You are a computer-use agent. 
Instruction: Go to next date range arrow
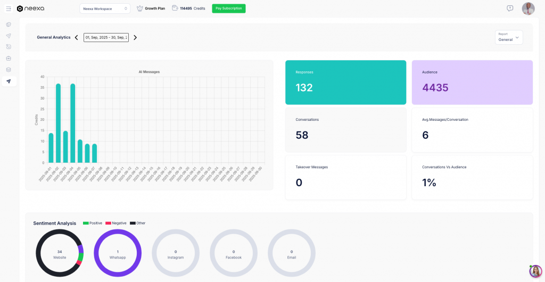(135, 37)
